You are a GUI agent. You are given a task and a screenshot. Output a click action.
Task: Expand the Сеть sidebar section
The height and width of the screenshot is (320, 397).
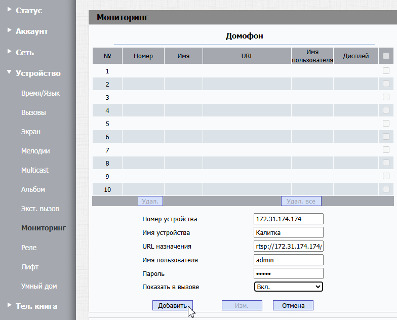(25, 52)
